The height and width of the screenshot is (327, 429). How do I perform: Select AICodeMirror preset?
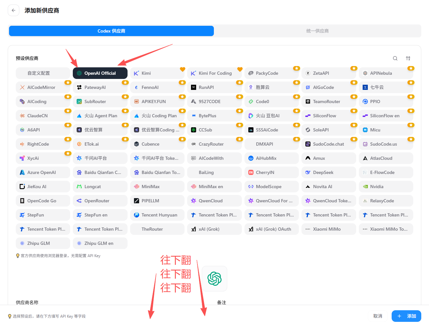point(43,87)
